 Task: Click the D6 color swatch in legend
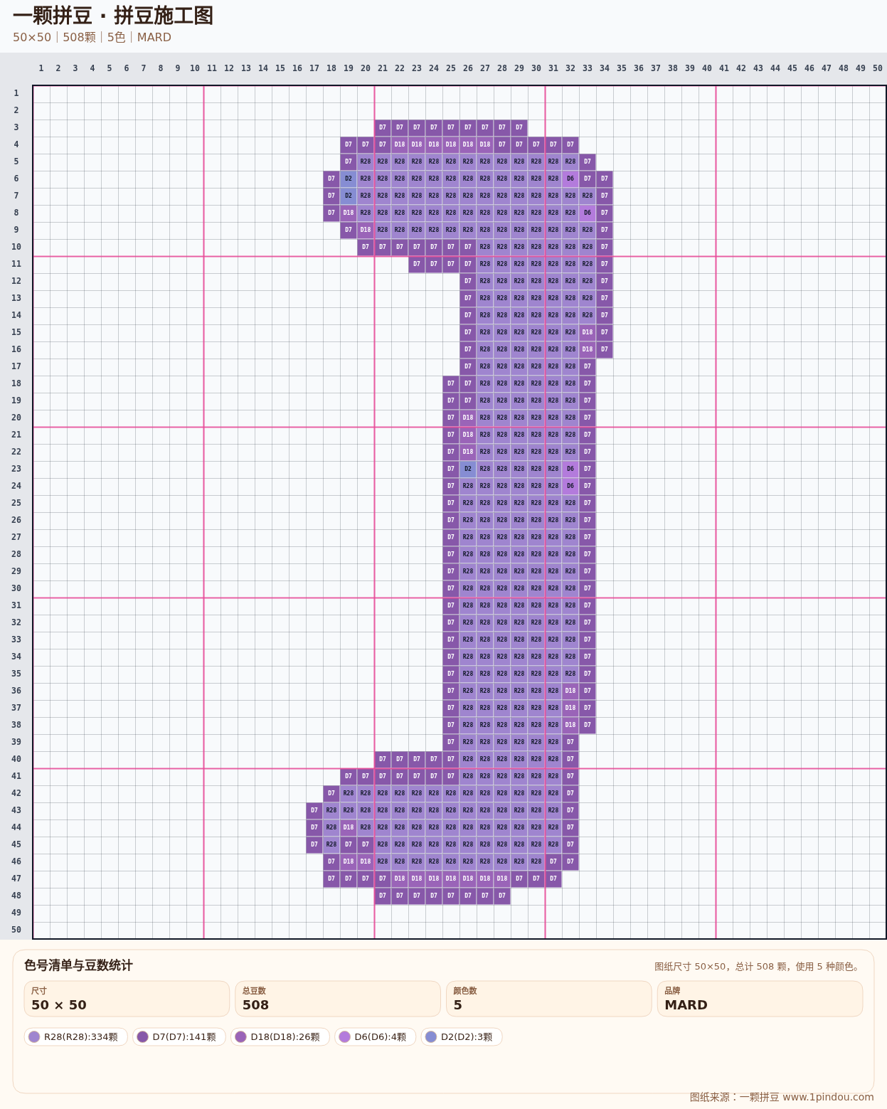(x=344, y=1036)
